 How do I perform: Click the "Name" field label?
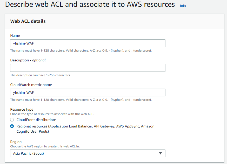pos(15,35)
